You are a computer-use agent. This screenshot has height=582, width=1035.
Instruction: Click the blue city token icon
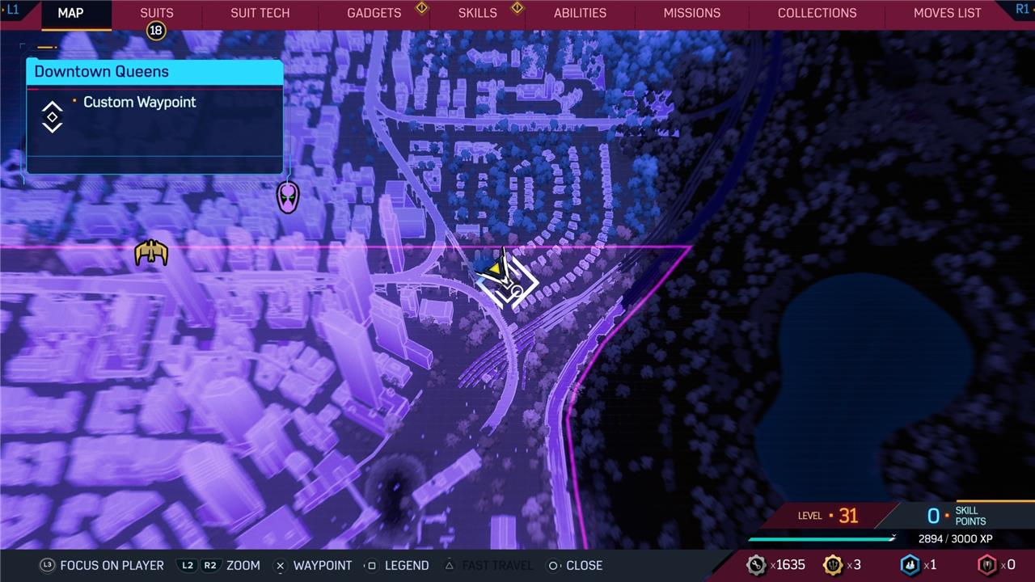(910, 565)
